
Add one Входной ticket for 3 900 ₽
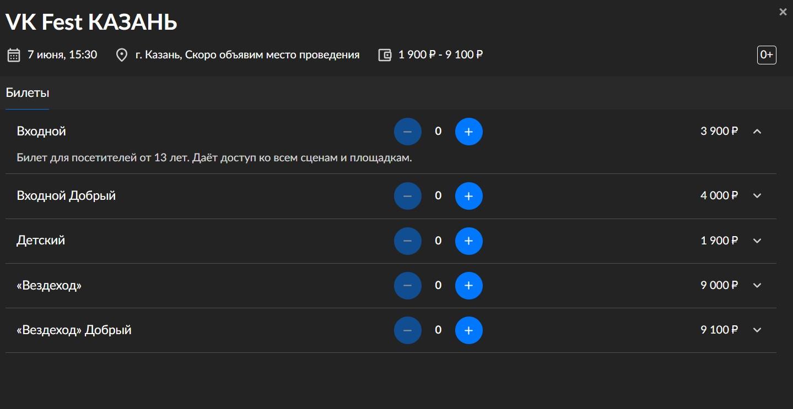coord(468,132)
